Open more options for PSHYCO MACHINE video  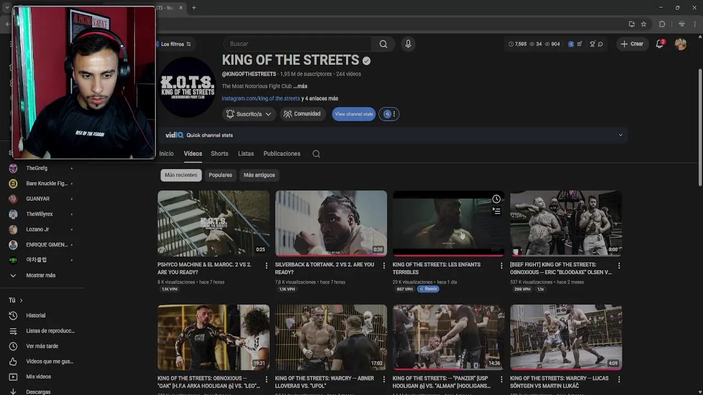click(266, 266)
